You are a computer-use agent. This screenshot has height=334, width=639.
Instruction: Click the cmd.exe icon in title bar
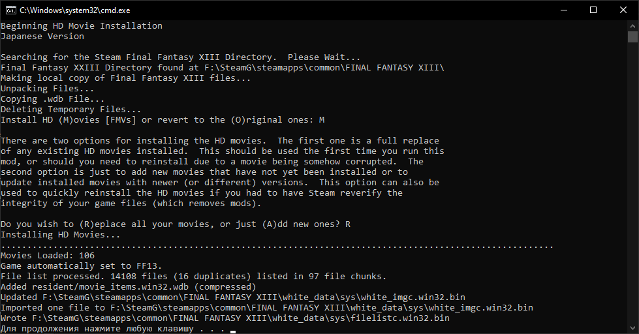[10, 10]
